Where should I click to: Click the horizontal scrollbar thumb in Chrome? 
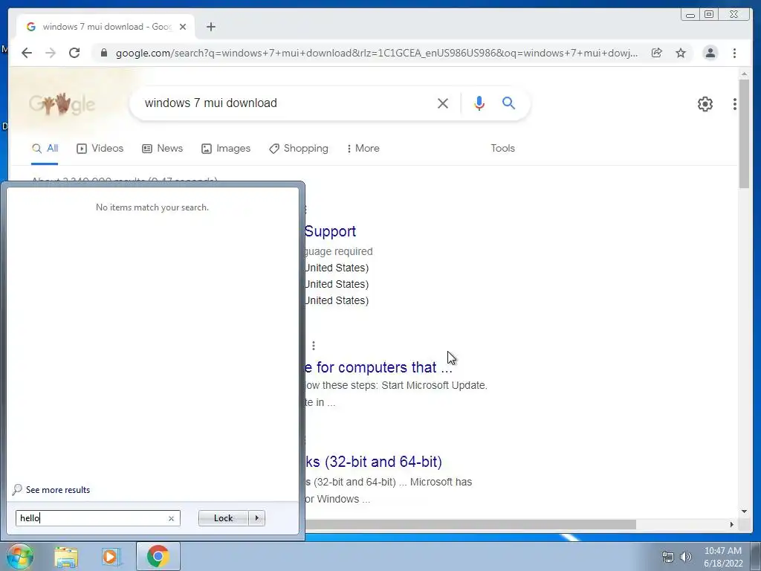coord(470,524)
